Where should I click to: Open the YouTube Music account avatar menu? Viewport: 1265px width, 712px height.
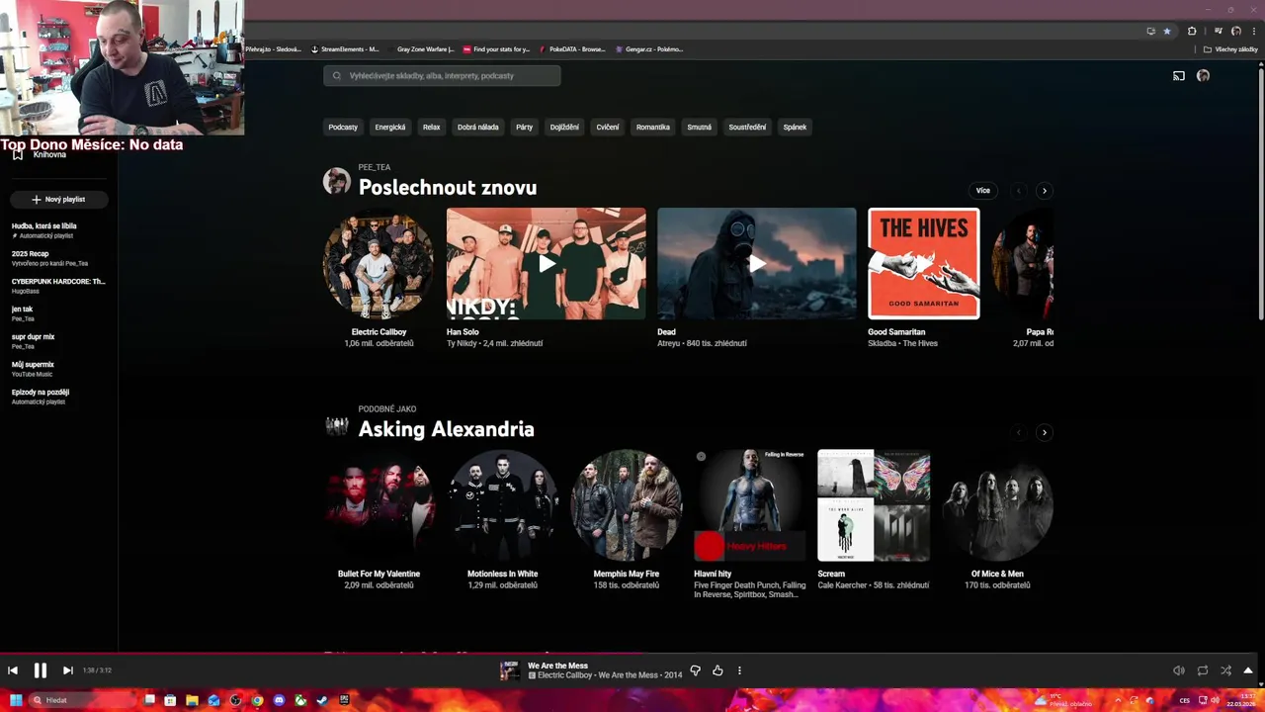click(x=1203, y=75)
